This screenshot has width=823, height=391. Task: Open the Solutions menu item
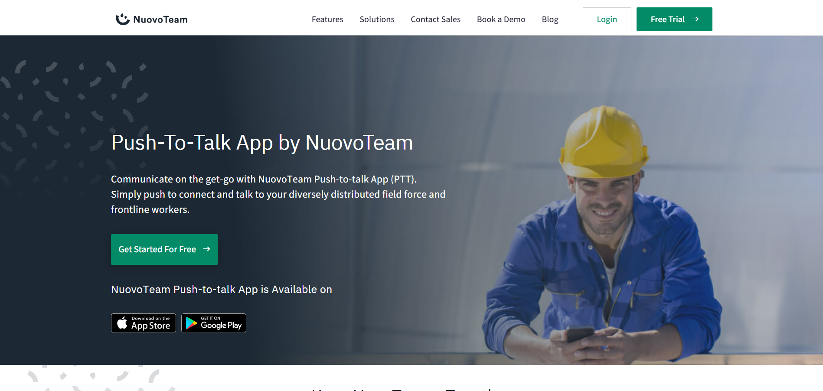coord(377,20)
